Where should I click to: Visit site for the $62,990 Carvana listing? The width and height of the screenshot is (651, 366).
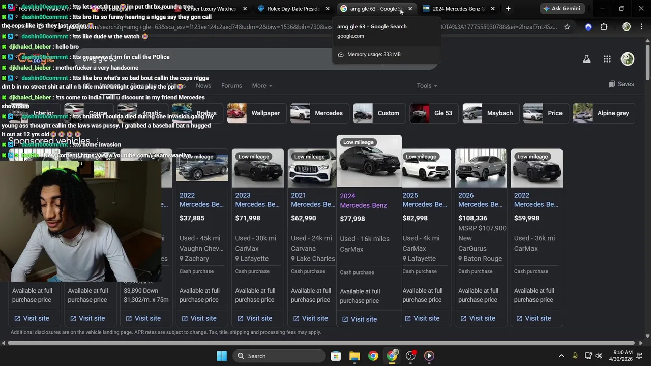(310, 318)
